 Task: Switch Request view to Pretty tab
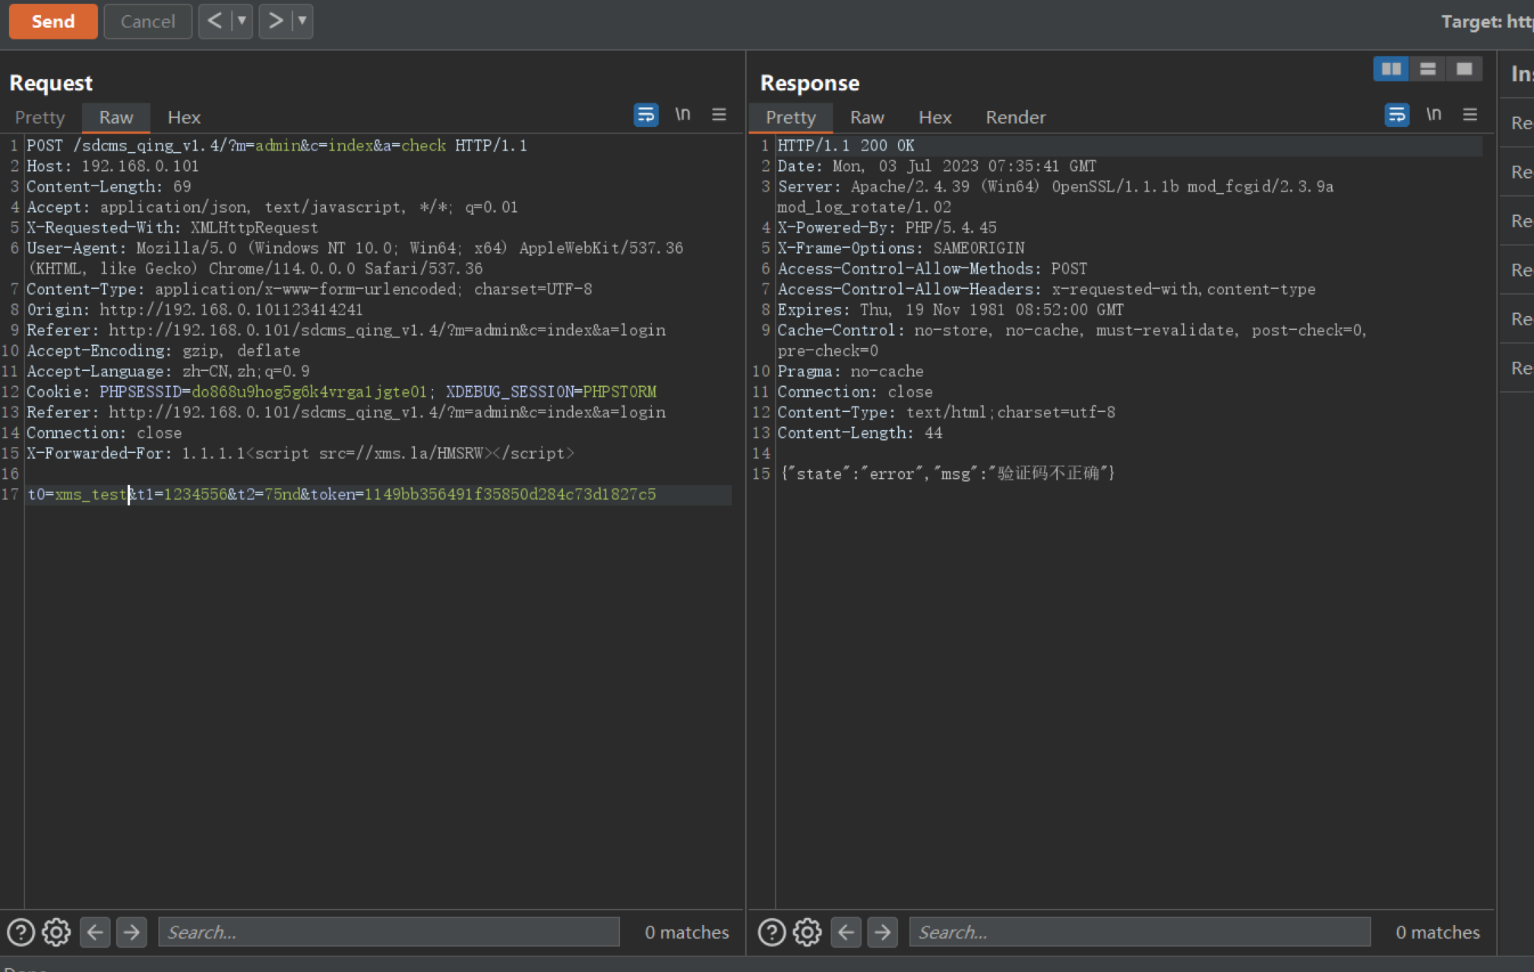coord(40,117)
